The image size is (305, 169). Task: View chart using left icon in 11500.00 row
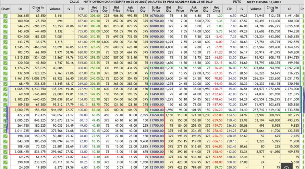click(5, 100)
